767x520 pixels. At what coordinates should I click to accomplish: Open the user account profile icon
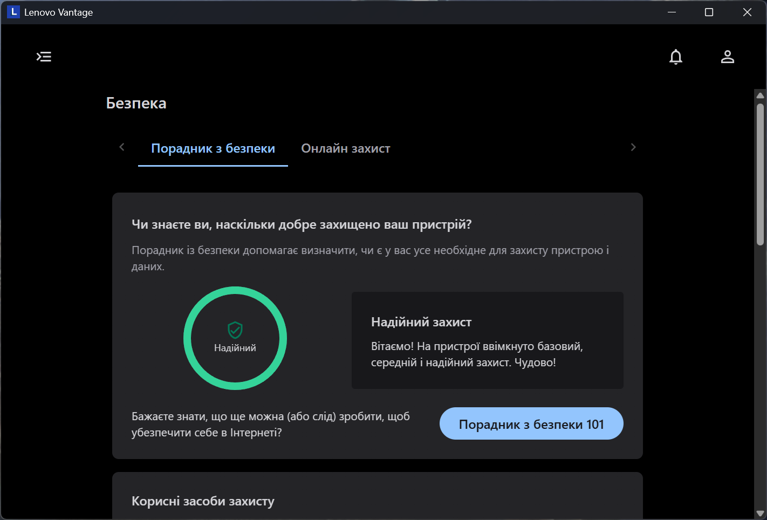click(728, 57)
